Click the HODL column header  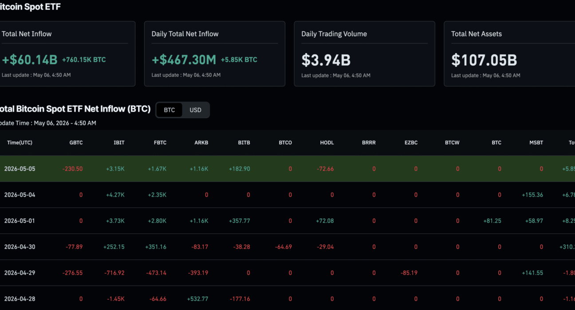point(327,143)
